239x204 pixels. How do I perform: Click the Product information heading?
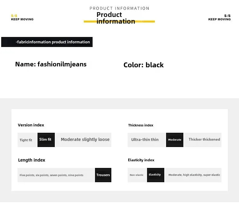click(x=116, y=18)
